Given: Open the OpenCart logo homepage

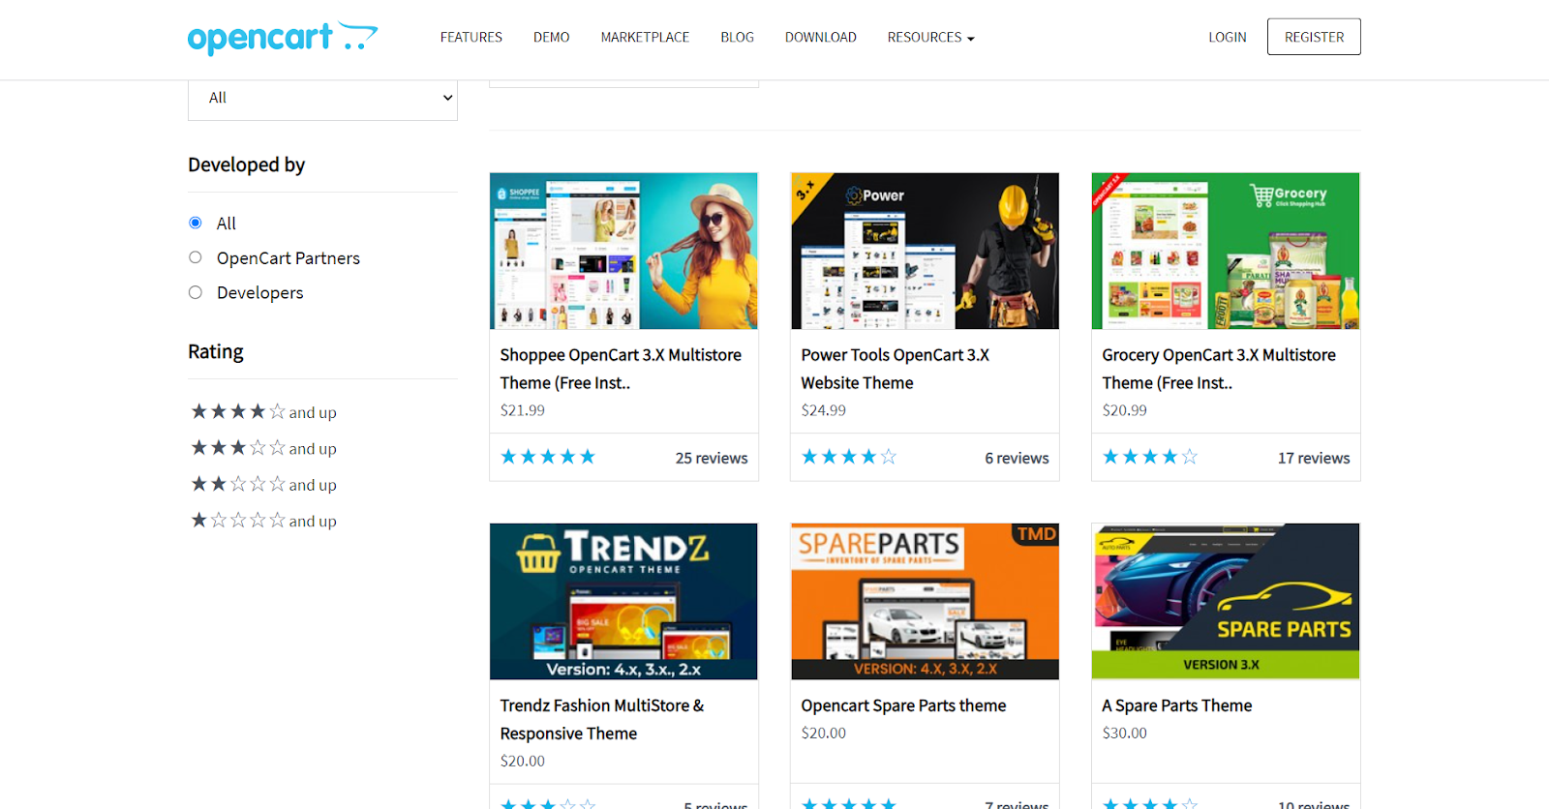Looking at the screenshot, I should click(x=283, y=38).
